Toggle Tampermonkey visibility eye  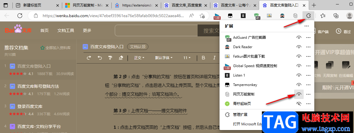(x=299, y=85)
